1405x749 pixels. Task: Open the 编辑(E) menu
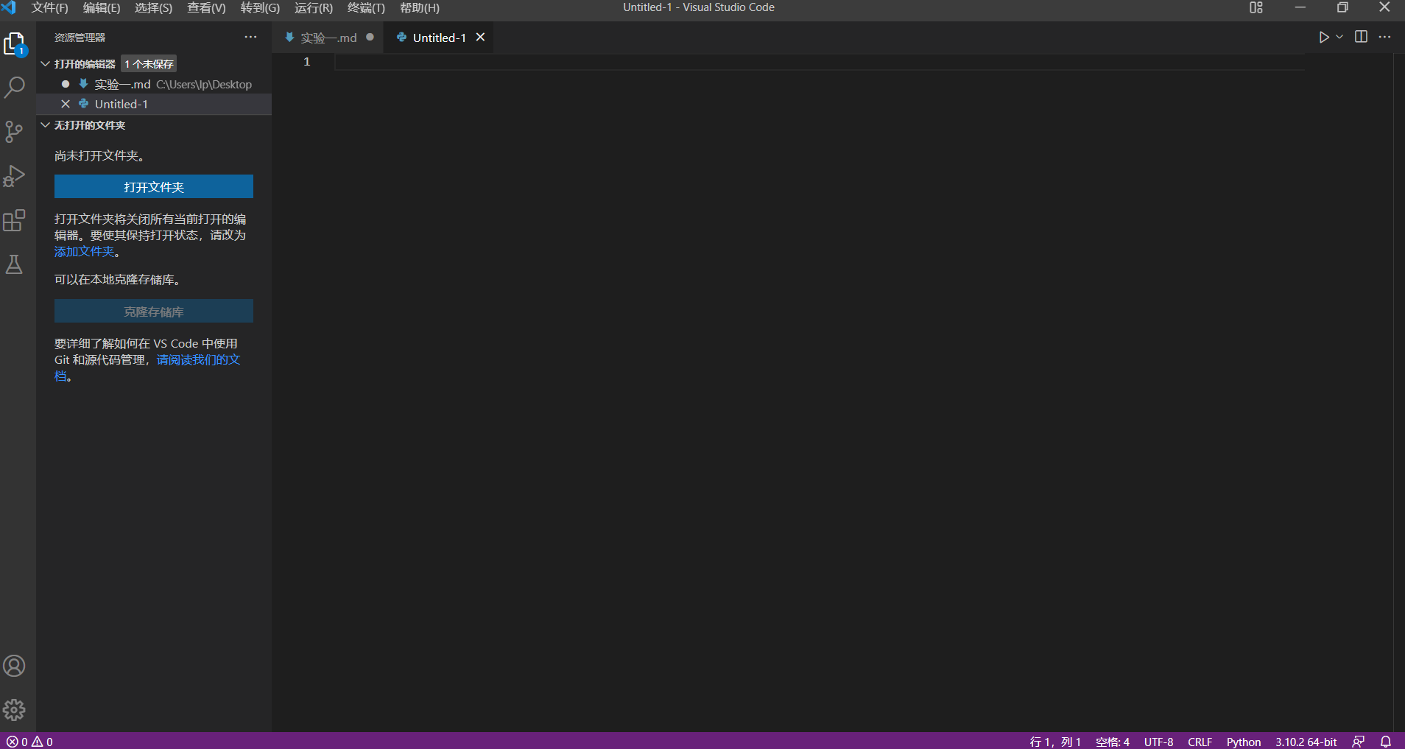click(102, 7)
